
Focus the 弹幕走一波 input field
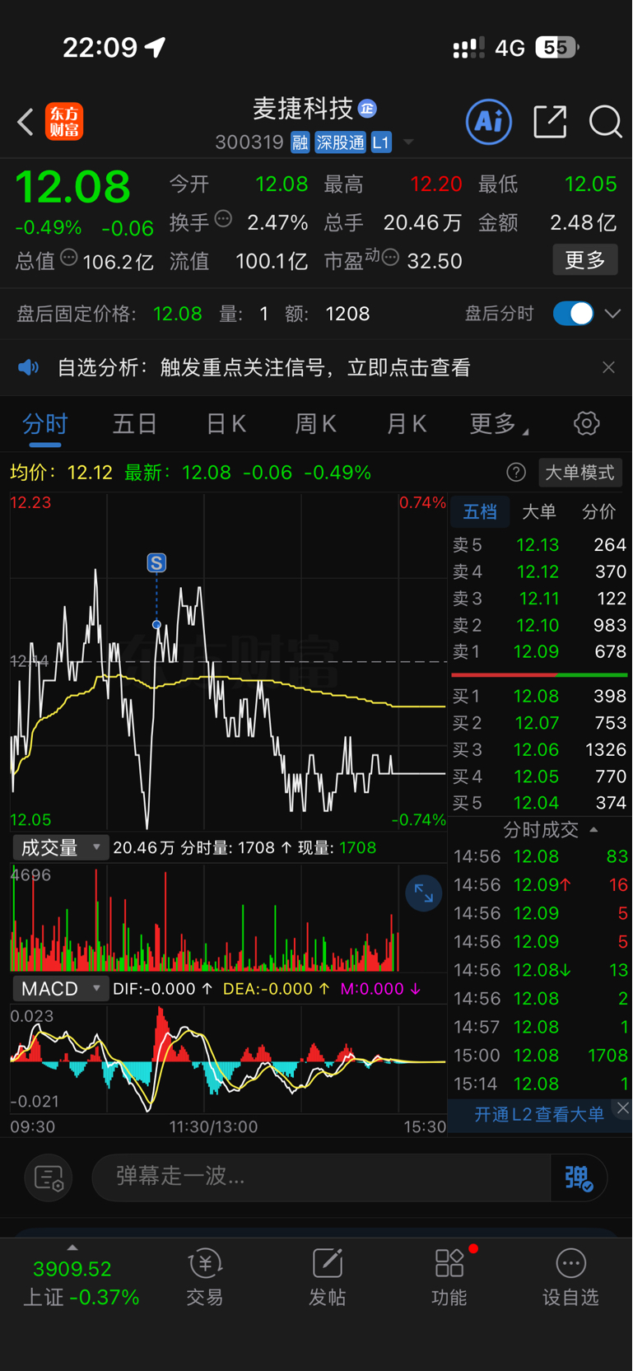pyautogui.click(x=321, y=1177)
